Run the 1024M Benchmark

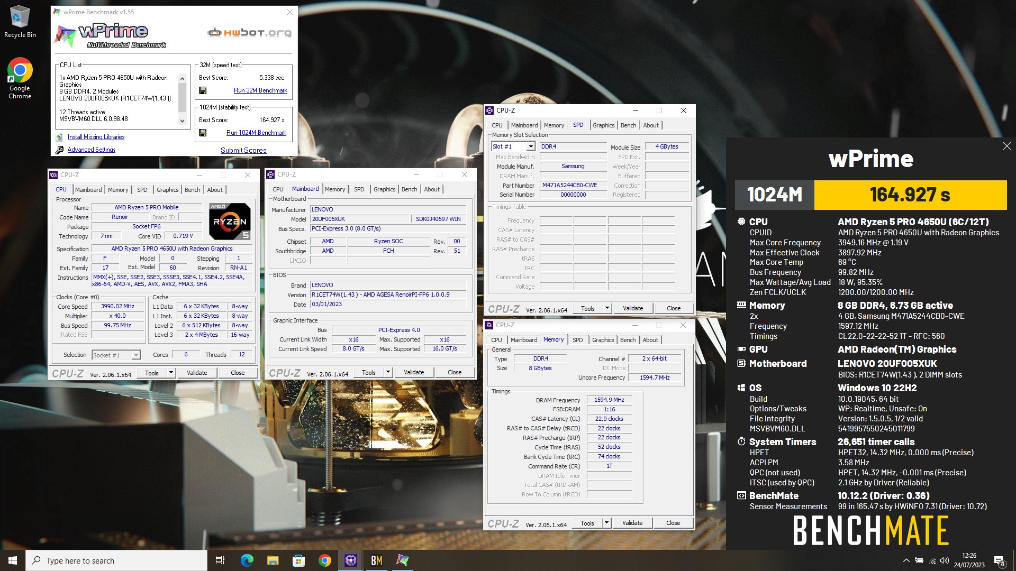pyautogui.click(x=256, y=133)
